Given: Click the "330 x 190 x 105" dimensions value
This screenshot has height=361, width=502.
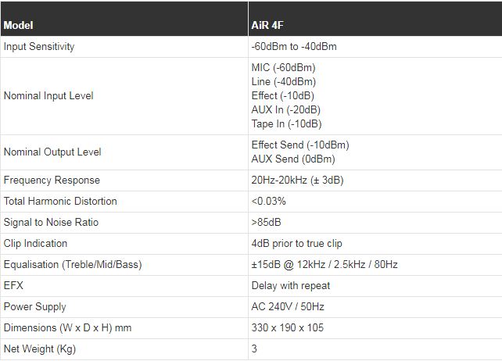Looking at the screenshot, I should pyautogui.click(x=287, y=327).
